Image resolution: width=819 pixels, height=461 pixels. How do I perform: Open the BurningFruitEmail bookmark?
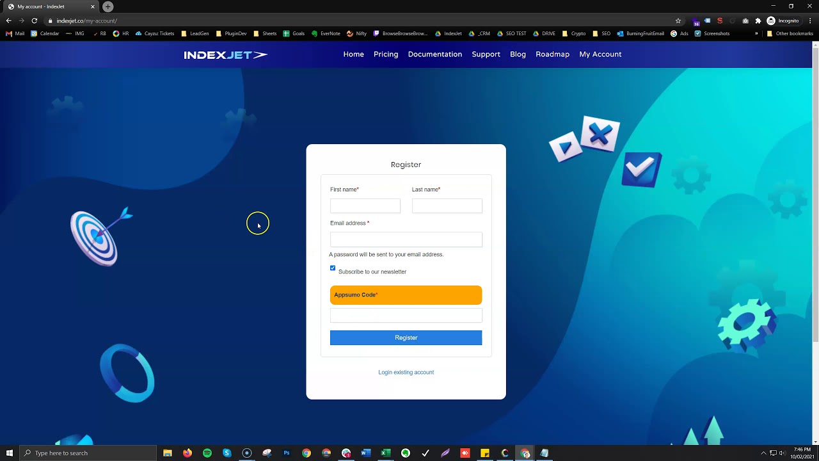click(640, 33)
